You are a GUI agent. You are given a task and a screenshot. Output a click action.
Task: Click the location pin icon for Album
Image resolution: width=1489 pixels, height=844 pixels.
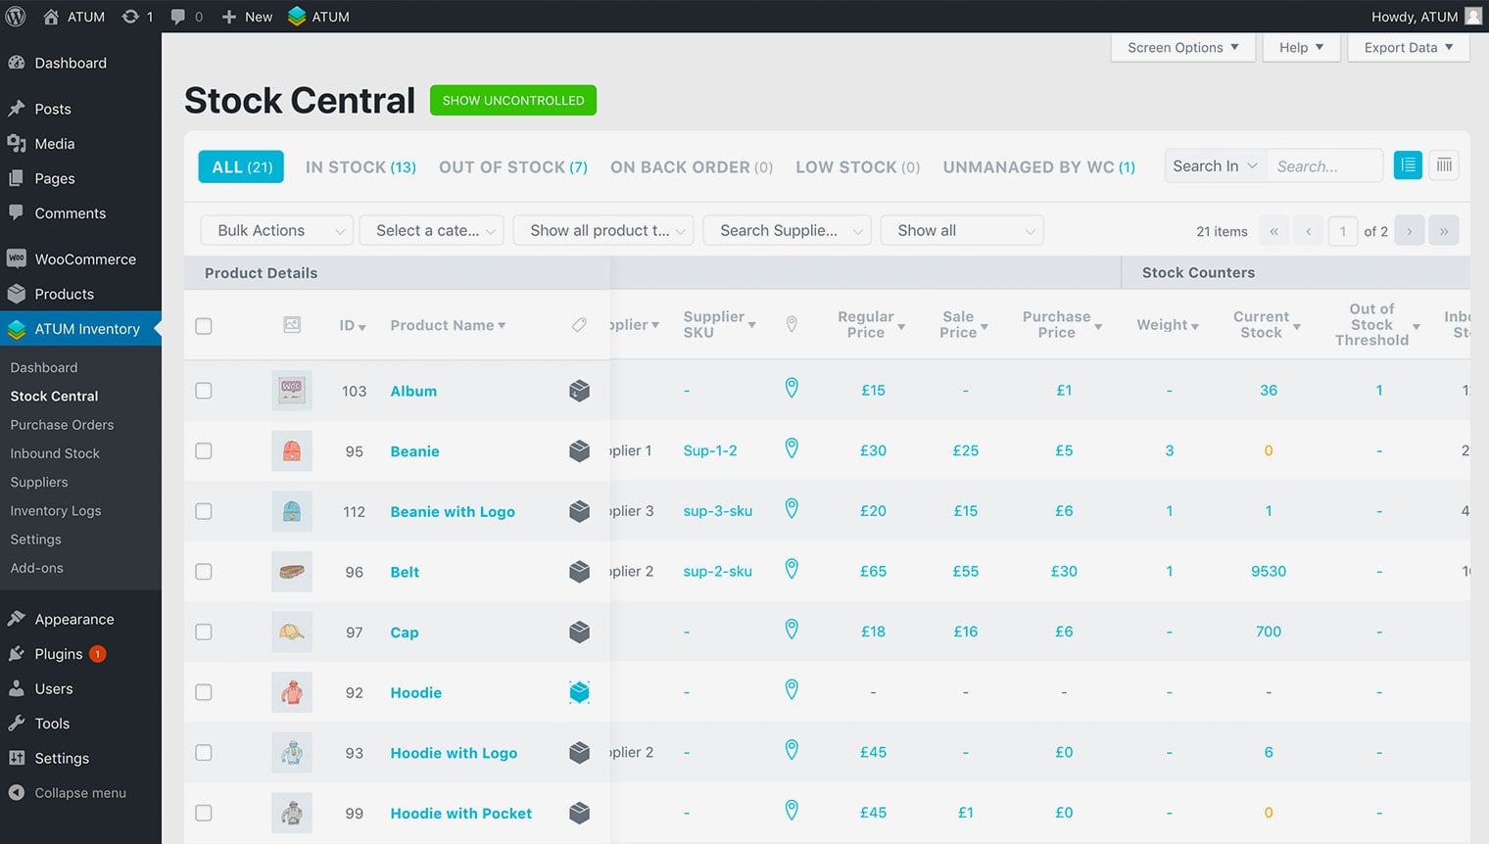coord(792,389)
